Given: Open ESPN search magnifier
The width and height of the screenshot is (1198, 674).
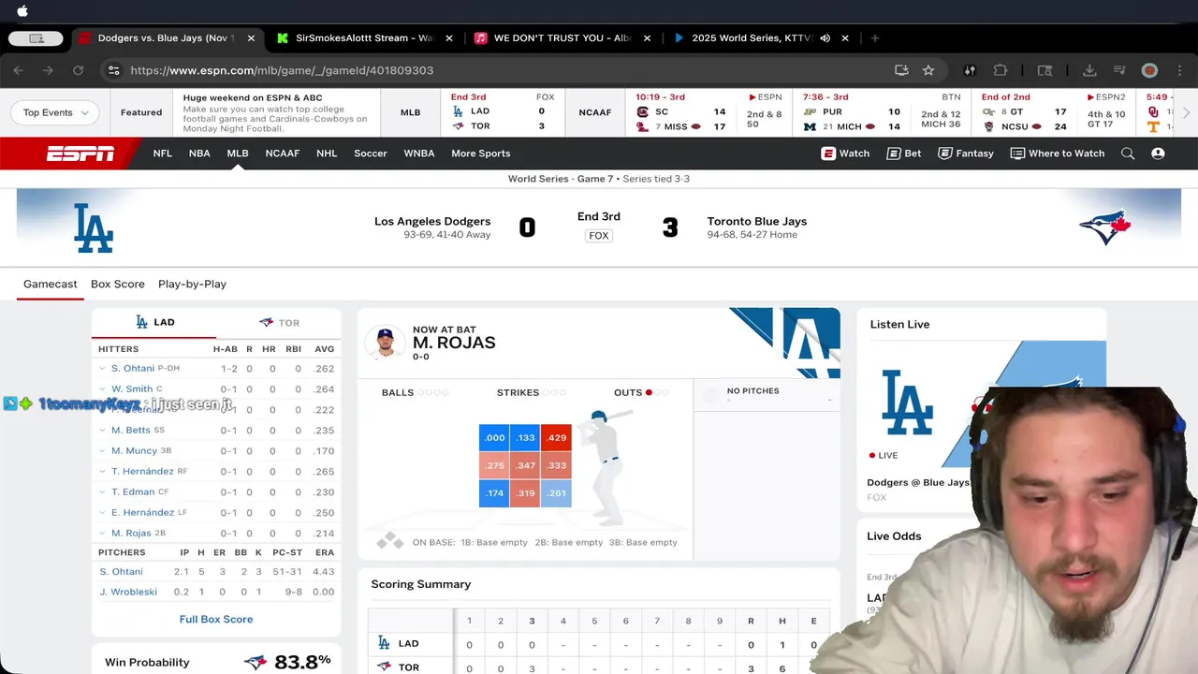Looking at the screenshot, I should (1128, 154).
